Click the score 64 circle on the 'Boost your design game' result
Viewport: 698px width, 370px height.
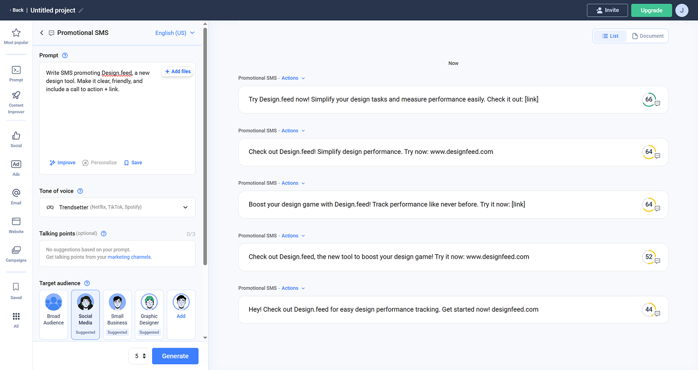tap(648, 205)
